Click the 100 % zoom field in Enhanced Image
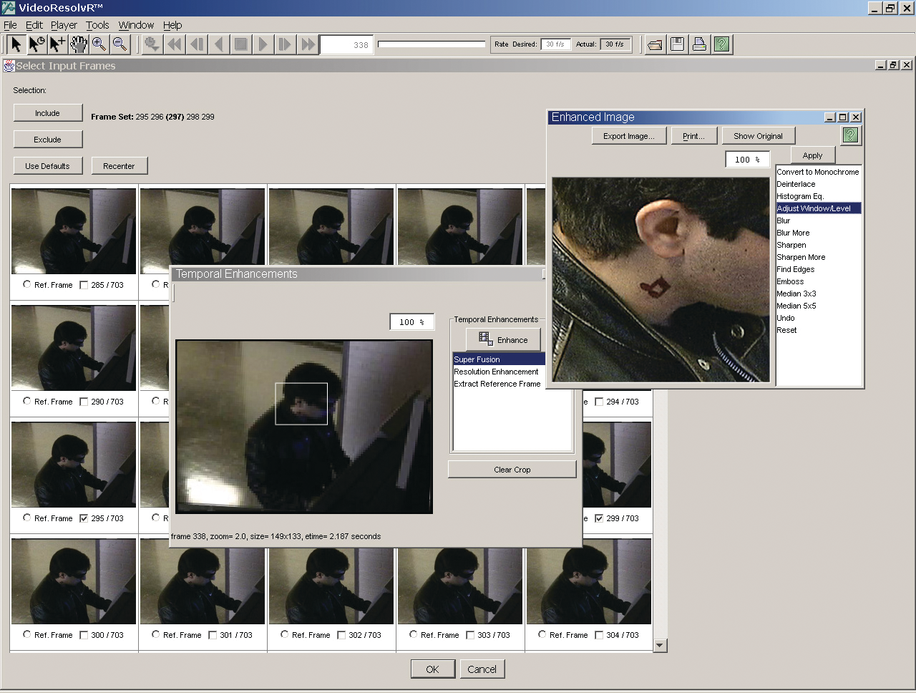This screenshot has width=916, height=693. click(x=747, y=159)
